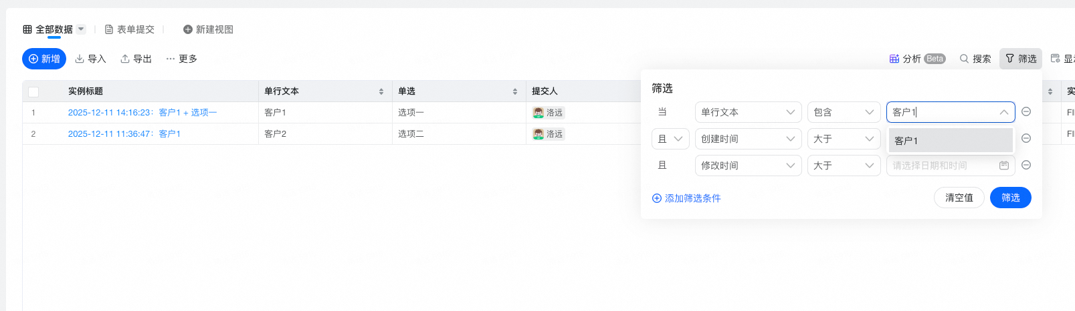Image resolution: width=1075 pixels, height=311 pixels.
Task: Select all rows with header checkbox
Action: pos(33,91)
